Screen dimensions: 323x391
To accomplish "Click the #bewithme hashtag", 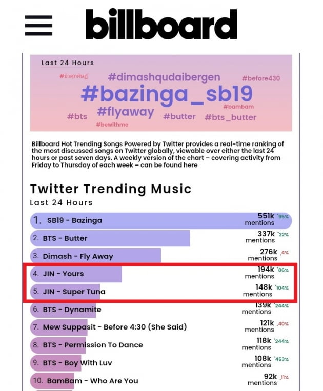I will [x=112, y=125].
